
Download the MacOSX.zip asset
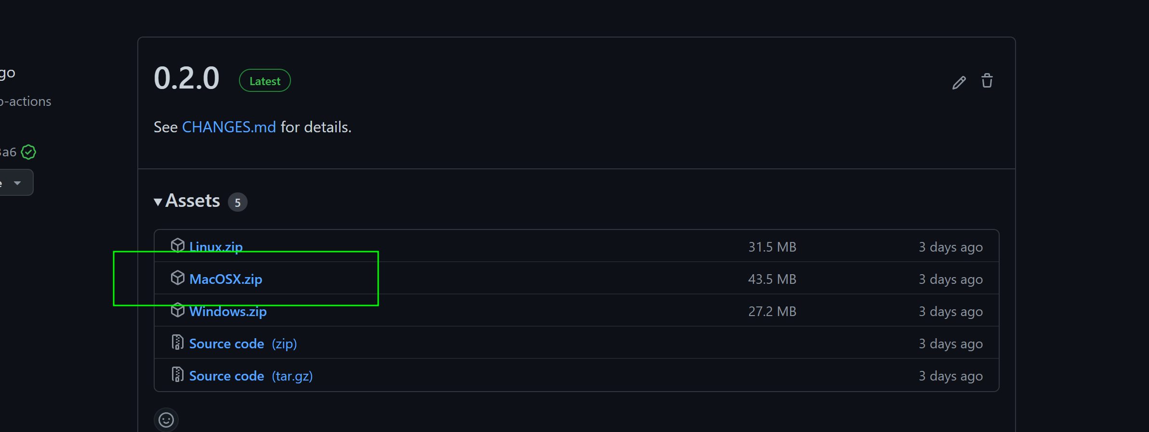point(226,279)
